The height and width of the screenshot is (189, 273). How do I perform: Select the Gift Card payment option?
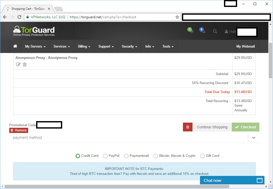point(202,156)
